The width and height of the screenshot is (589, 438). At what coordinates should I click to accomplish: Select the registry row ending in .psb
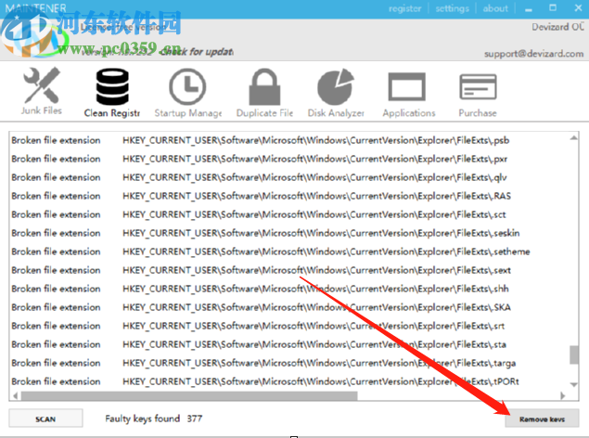[288, 140]
